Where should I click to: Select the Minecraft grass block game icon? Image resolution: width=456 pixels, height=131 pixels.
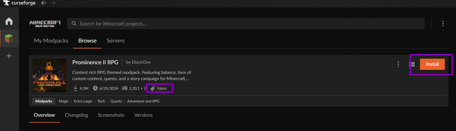pyautogui.click(x=9, y=39)
